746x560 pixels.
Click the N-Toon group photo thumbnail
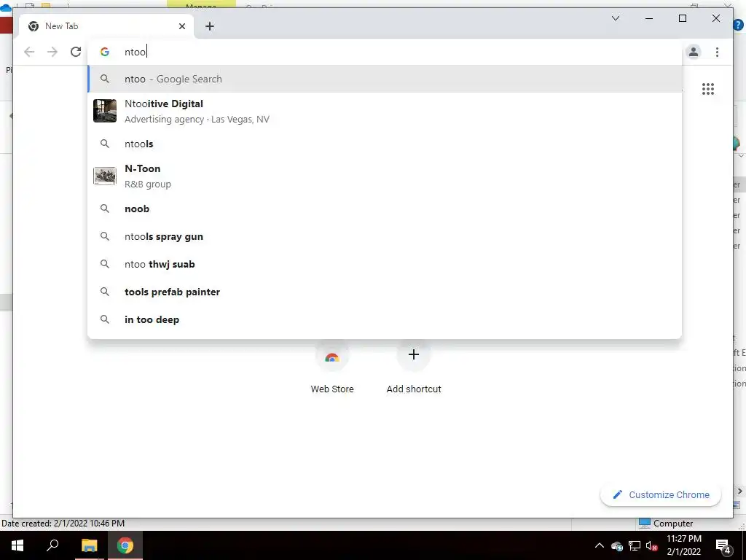pos(105,176)
